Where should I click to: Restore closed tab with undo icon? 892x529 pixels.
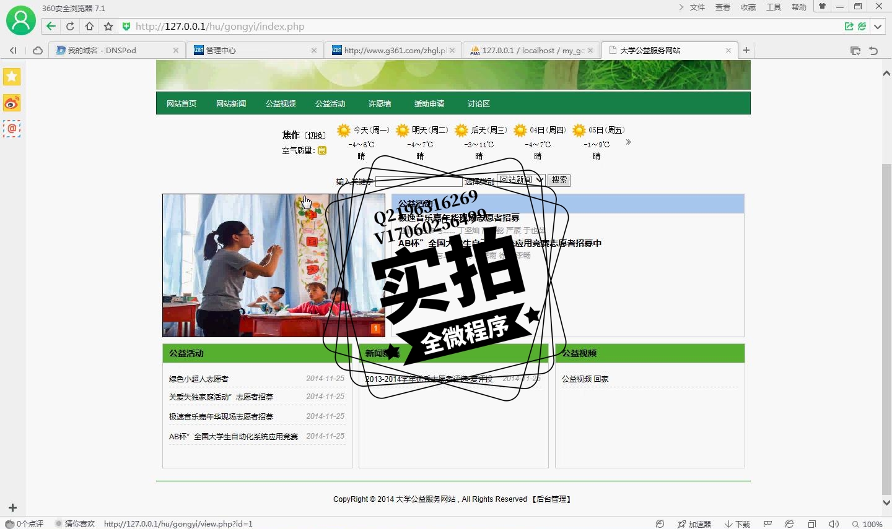click(873, 51)
